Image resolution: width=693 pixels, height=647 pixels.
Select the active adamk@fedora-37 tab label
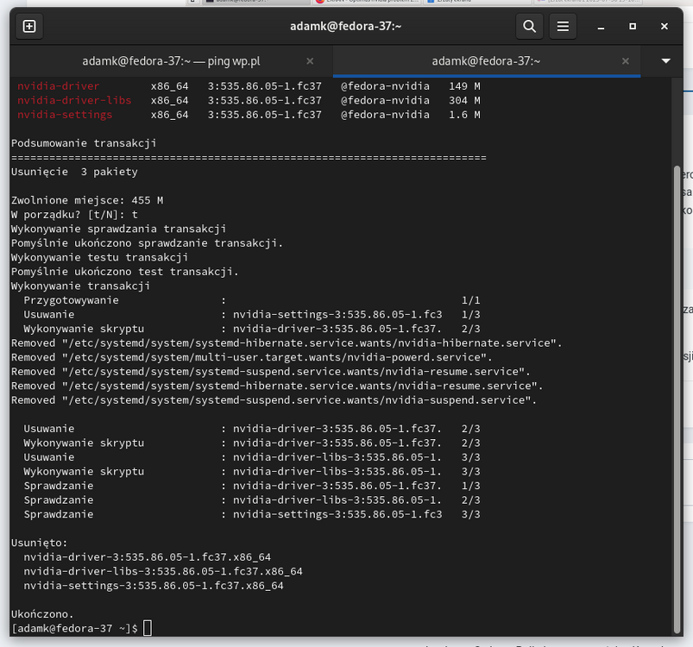point(485,61)
